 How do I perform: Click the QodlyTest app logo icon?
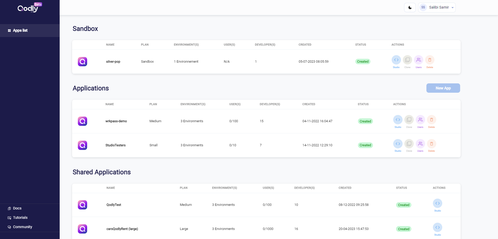tap(82, 205)
